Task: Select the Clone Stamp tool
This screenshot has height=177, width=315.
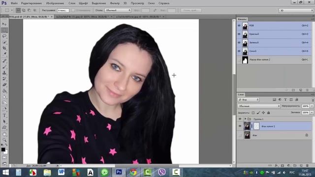Action: coord(4,73)
